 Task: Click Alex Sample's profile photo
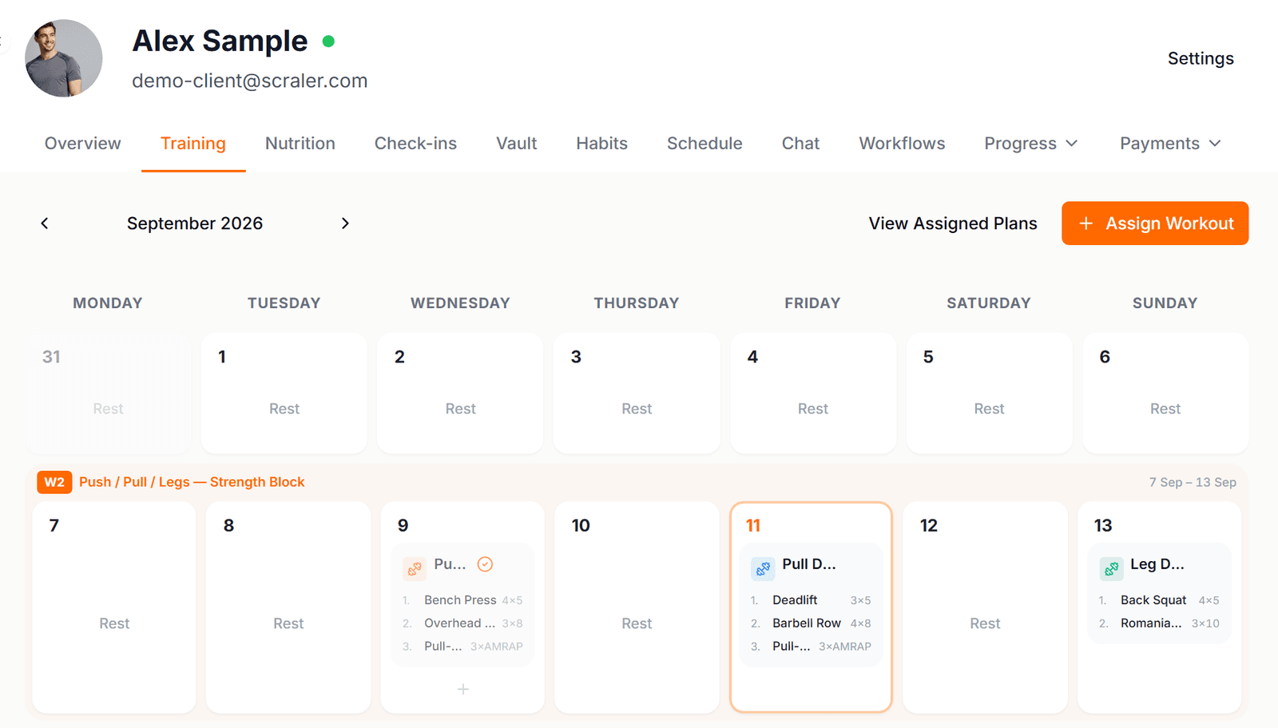(x=64, y=58)
